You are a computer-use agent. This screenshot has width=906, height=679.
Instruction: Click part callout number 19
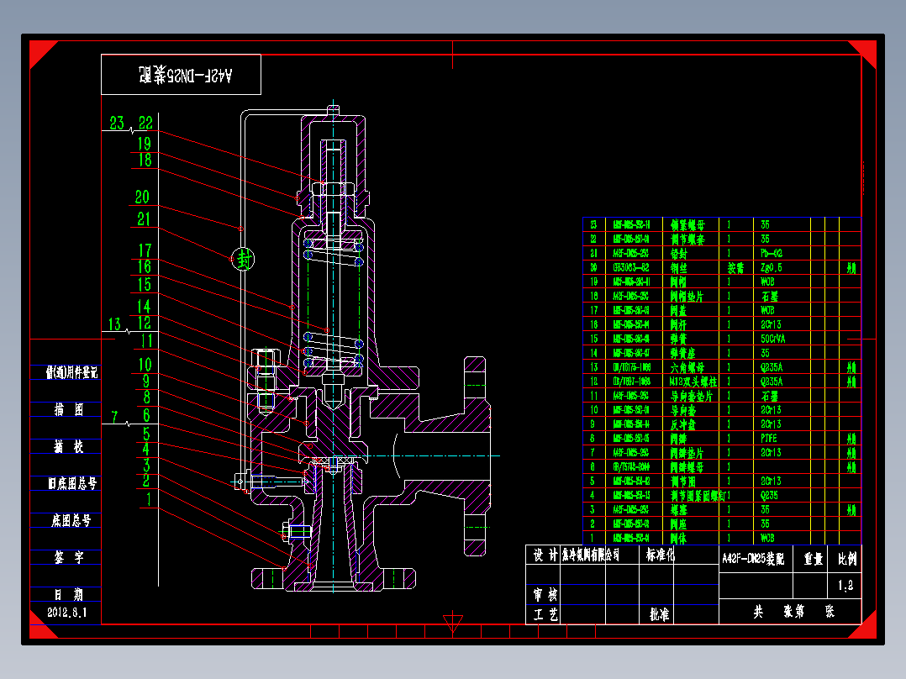click(x=145, y=144)
